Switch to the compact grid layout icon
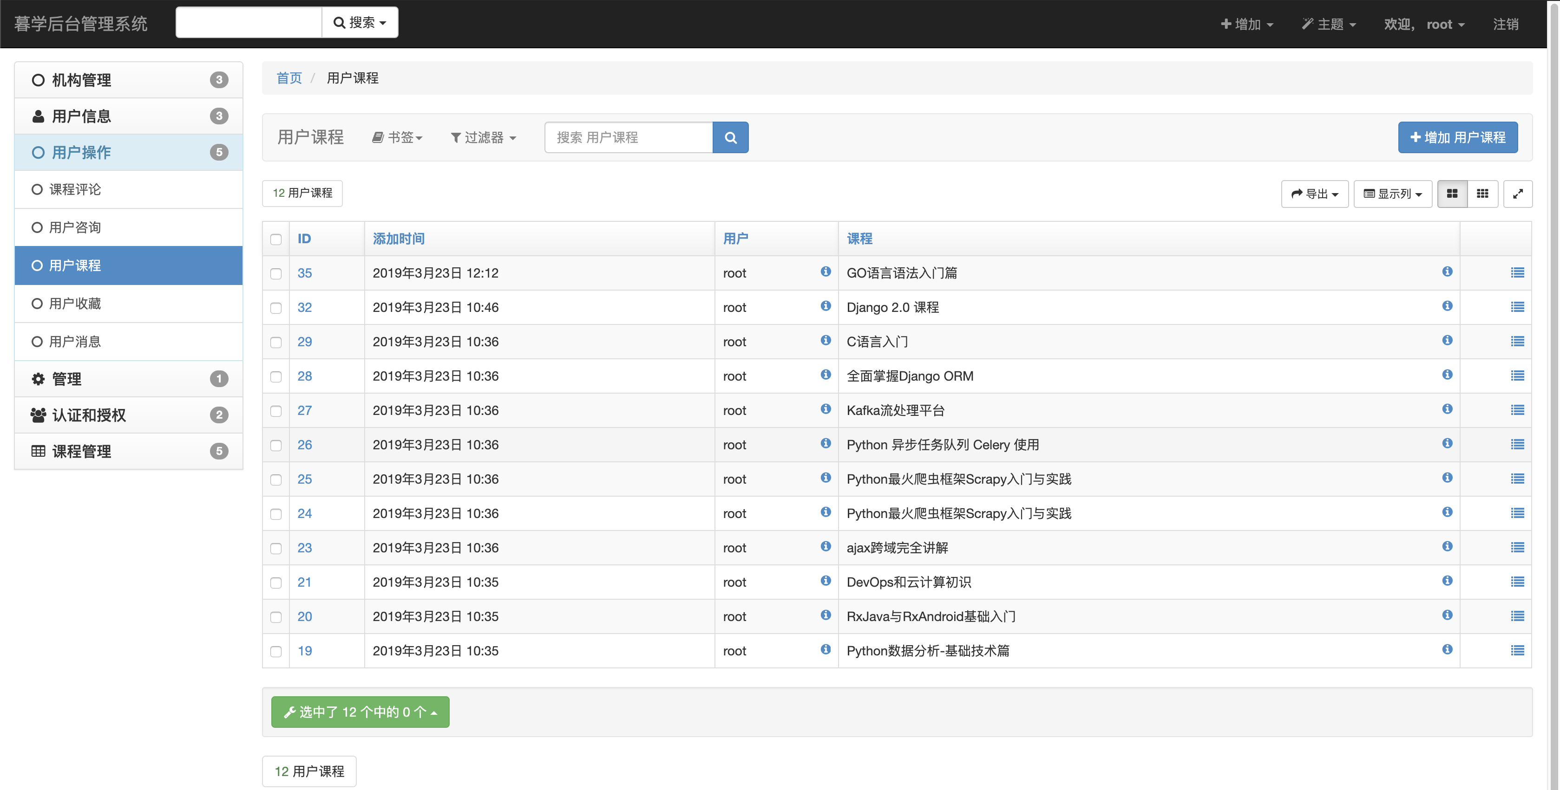 [1482, 194]
